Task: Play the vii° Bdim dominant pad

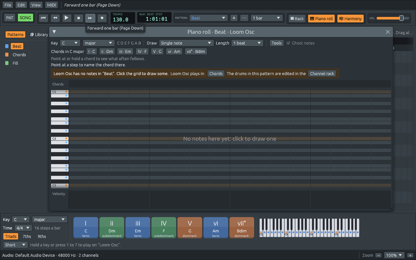Action: [242, 228]
